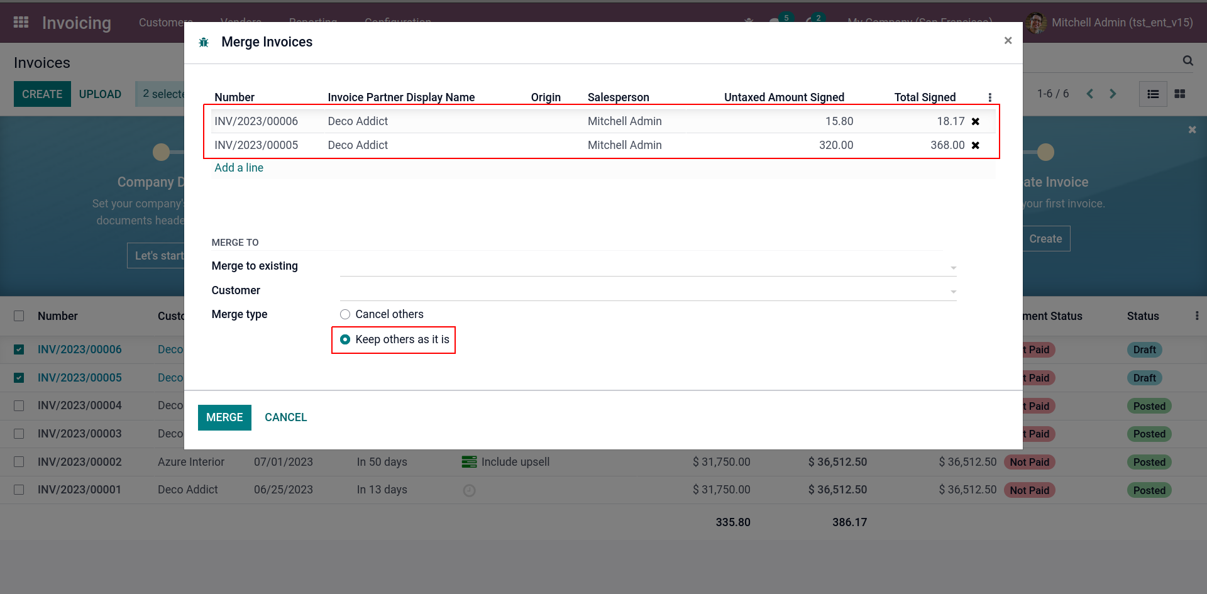Viewport: 1207px width, 594px height.
Task: Sort by Untaxed Amount Signed
Action: (784, 97)
